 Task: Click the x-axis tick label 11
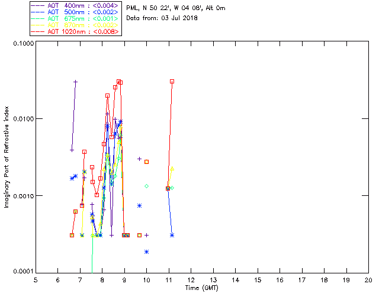click(x=169, y=280)
